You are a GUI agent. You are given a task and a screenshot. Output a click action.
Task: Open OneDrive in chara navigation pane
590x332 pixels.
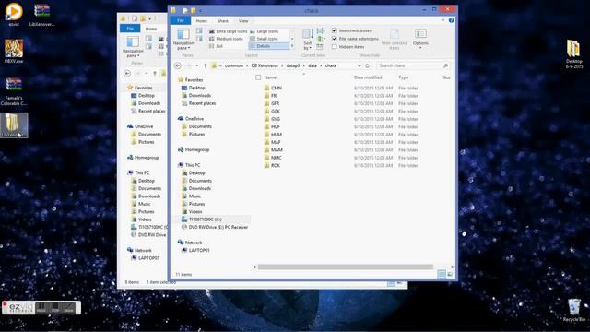pyautogui.click(x=195, y=119)
